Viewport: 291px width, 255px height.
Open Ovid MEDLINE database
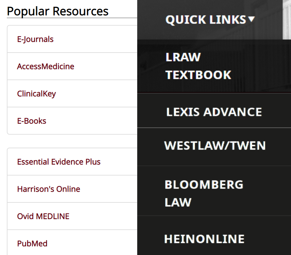pyautogui.click(x=43, y=216)
